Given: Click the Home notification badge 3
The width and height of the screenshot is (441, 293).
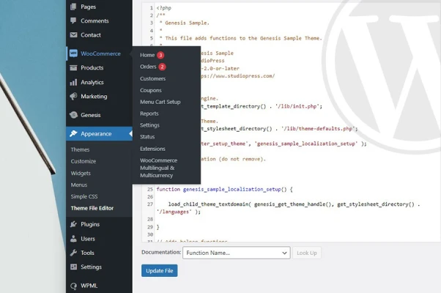Looking at the screenshot, I should pos(160,55).
